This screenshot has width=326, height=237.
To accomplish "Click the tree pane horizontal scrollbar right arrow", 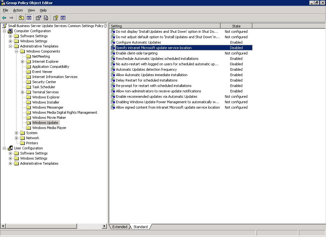I will point(104,226).
